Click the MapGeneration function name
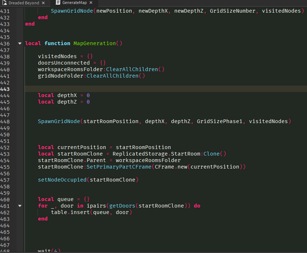 (x=95, y=43)
